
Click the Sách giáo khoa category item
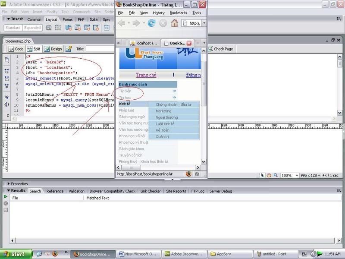pos(132,149)
